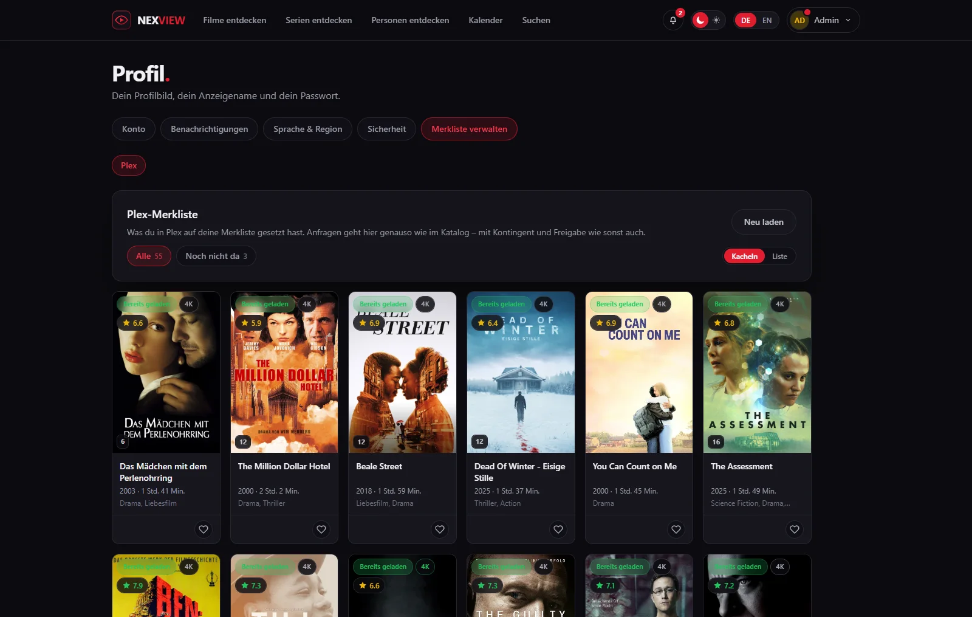Viewport: 972px width, 617px height.
Task: Open Filme entdecken in navigation
Action: click(234, 20)
